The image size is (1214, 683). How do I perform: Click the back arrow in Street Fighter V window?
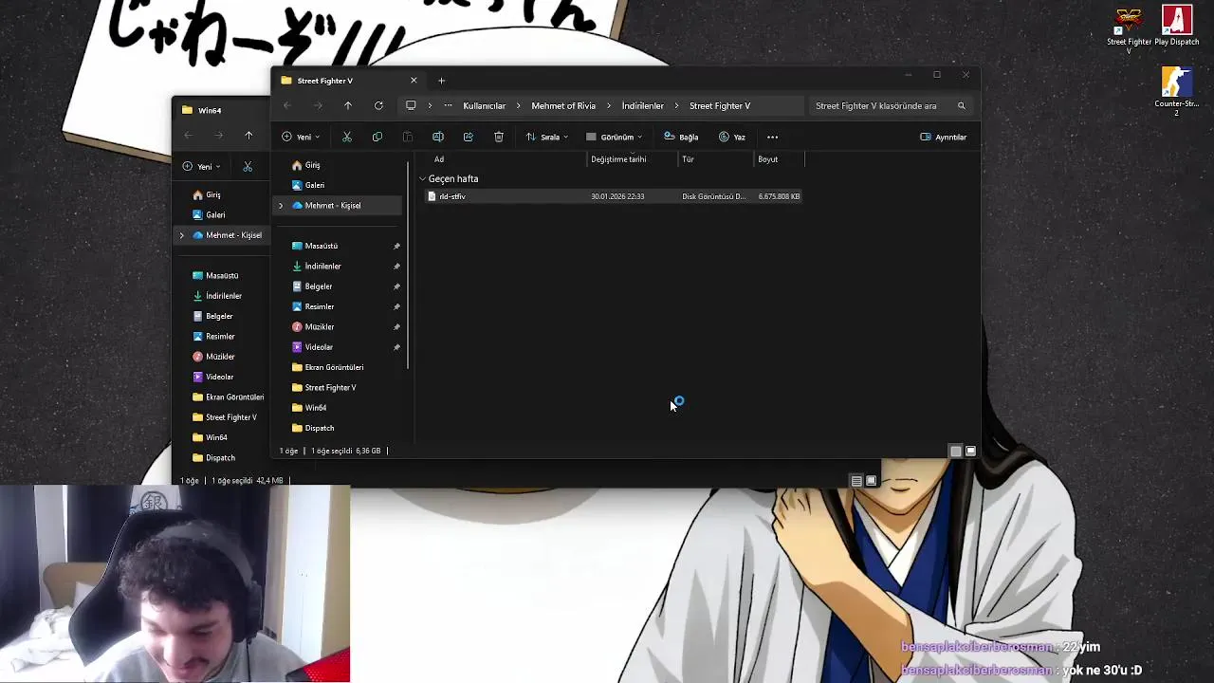coord(287,105)
